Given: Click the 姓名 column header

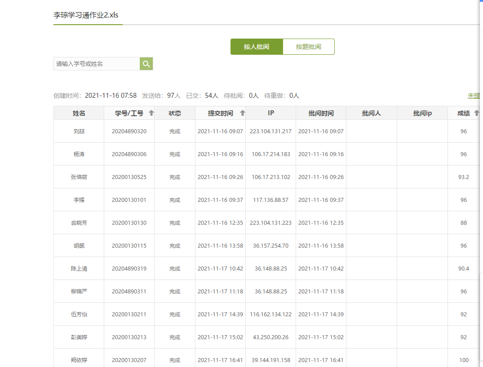Looking at the screenshot, I should coord(79,113).
